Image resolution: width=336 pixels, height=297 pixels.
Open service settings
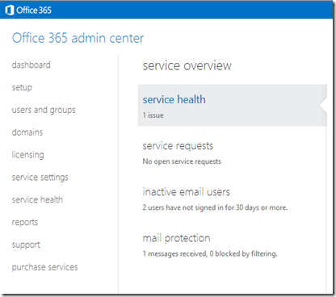point(40,178)
